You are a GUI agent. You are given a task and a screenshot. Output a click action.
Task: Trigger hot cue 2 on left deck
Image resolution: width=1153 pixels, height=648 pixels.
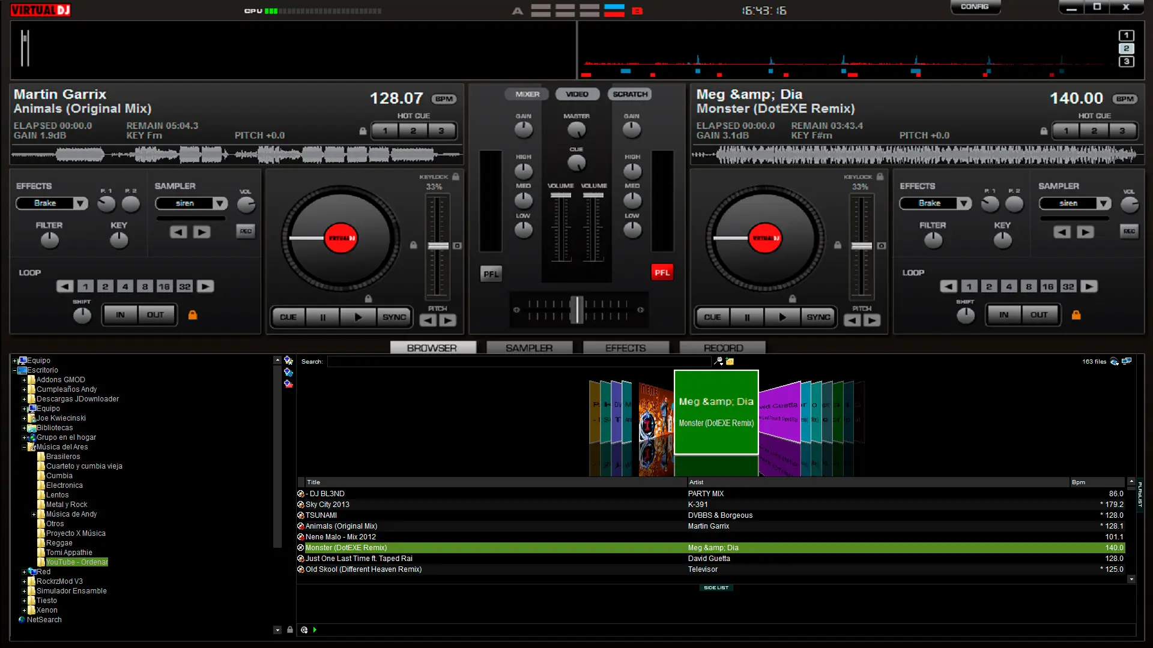click(x=413, y=131)
